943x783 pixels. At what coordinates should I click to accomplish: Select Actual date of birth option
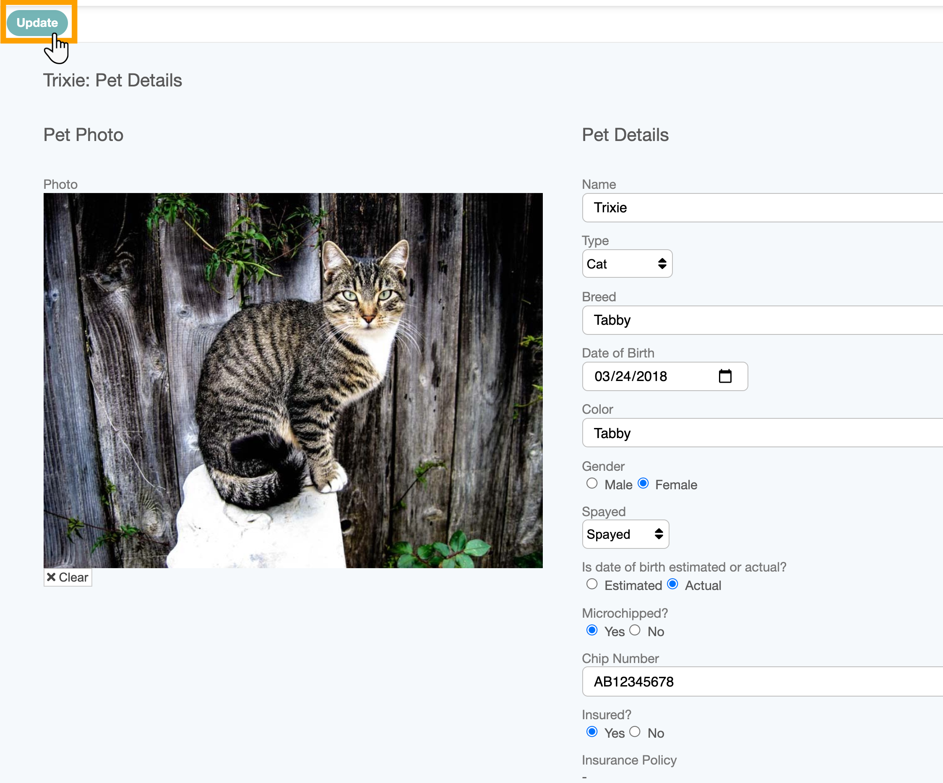point(672,584)
